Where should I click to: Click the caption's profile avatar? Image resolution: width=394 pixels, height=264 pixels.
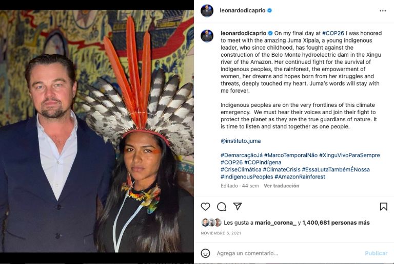tap(207, 36)
